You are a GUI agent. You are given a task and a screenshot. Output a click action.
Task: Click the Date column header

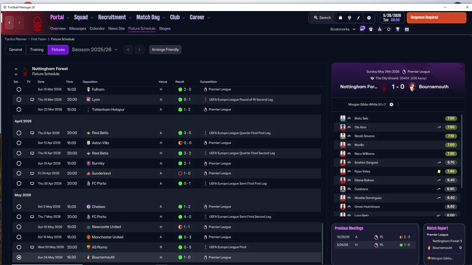coord(41,82)
